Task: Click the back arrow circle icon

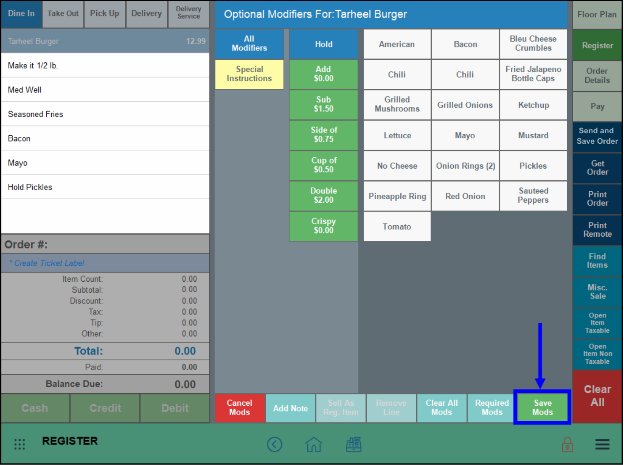Action: pos(275,444)
